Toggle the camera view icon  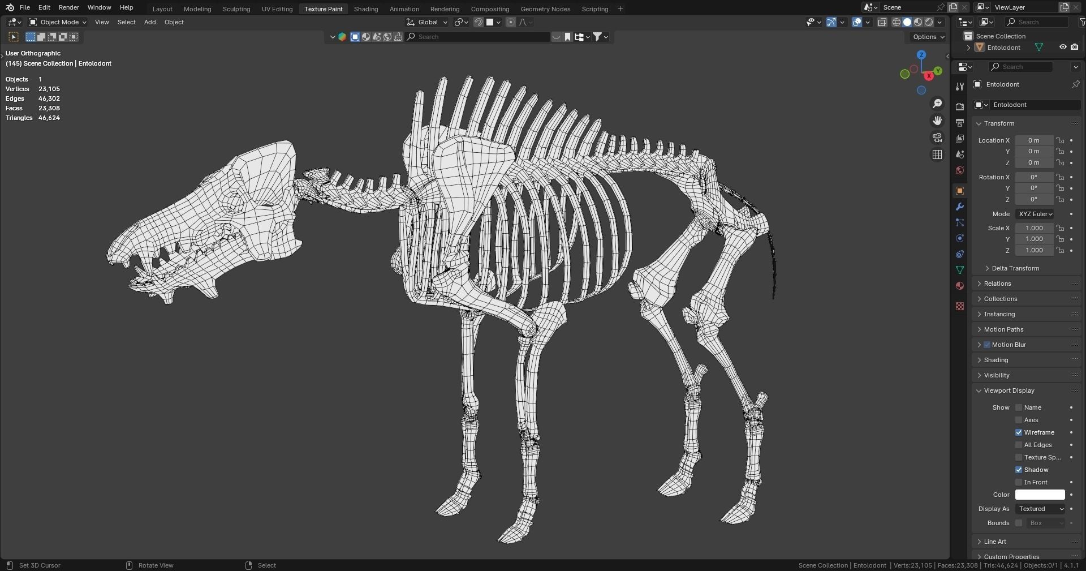[937, 138]
